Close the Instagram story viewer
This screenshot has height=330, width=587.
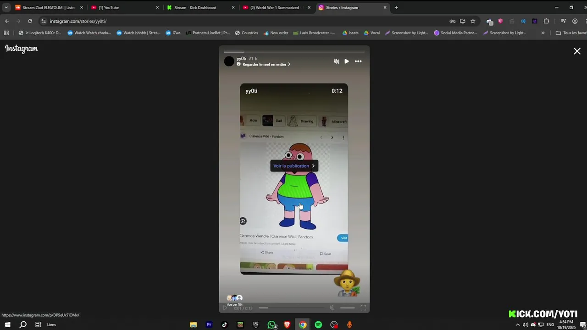coord(577,51)
